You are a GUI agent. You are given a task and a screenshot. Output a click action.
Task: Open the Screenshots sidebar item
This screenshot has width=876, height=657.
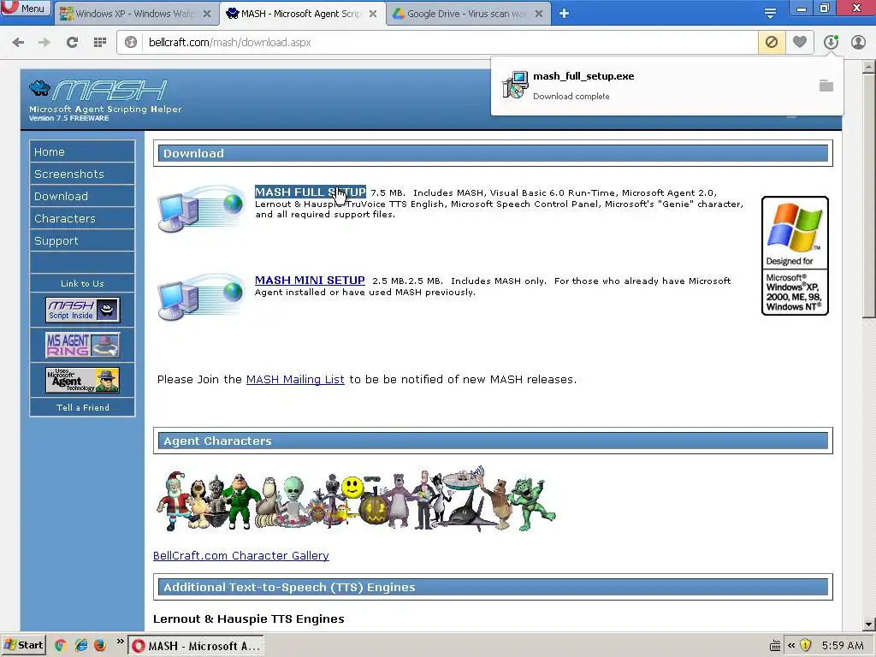coord(82,174)
